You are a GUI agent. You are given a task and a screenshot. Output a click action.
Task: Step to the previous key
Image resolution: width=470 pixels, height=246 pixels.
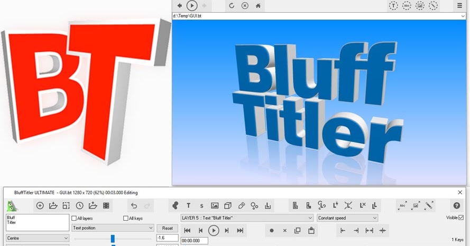(200, 231)
